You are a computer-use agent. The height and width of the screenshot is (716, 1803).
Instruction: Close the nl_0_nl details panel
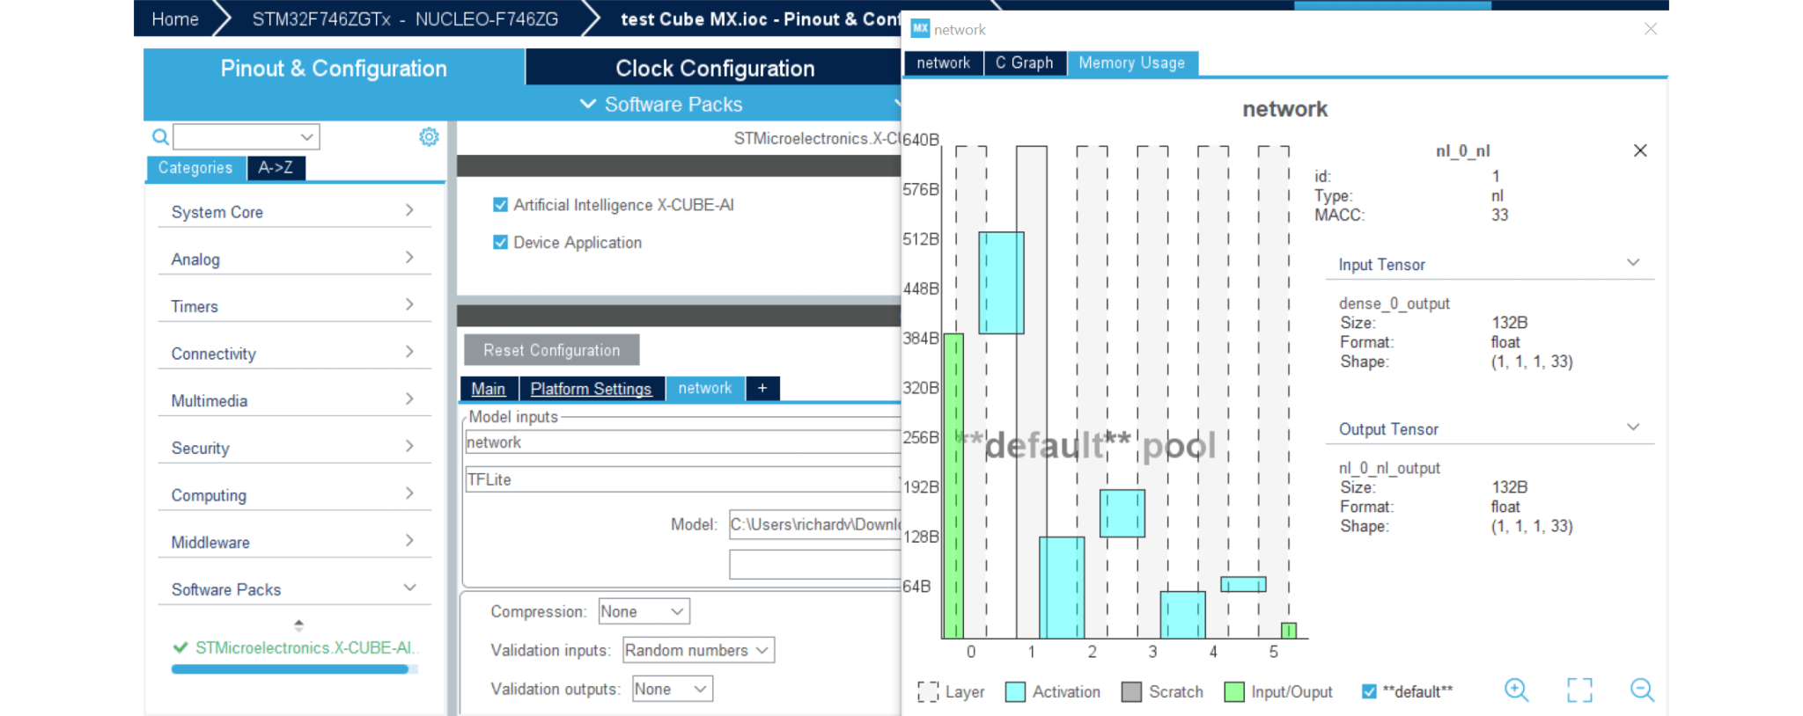pos(1639,151)
